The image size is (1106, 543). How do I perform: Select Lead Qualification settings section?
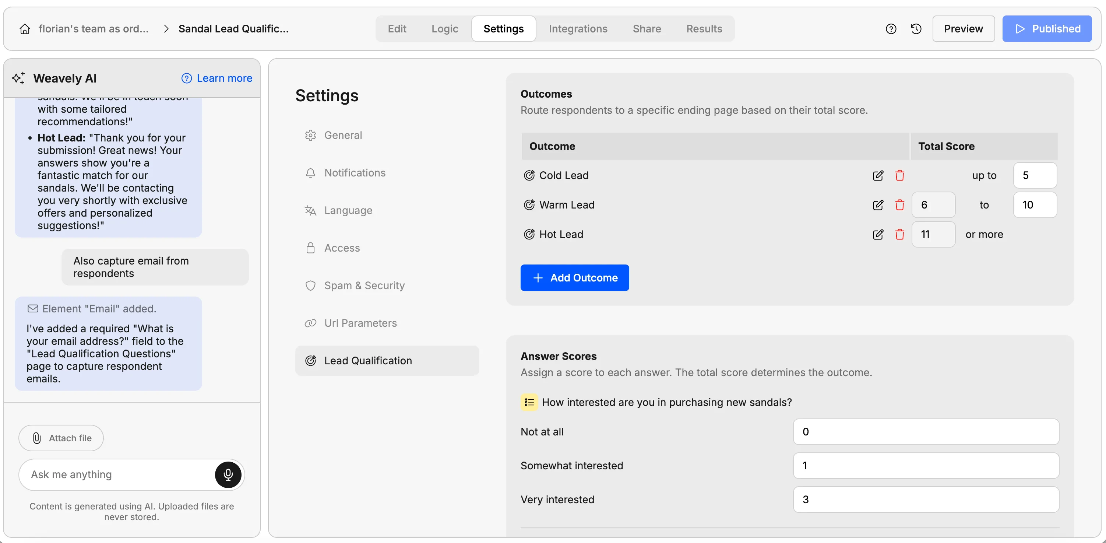pyautogui.click(x=387, y=361)
